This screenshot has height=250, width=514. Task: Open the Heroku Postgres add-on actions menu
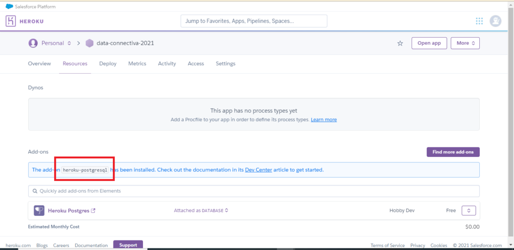(x=469, y=210)
